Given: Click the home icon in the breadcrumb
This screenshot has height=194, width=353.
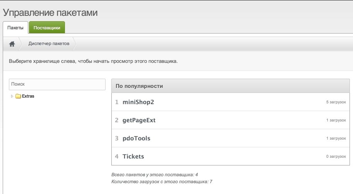Looking at the screenshot, I should pyautogui.click(x=12, y=44).
